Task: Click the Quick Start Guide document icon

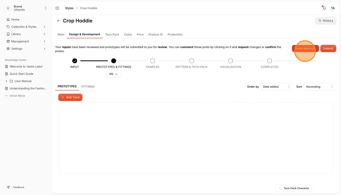Action: pos(6,74)
